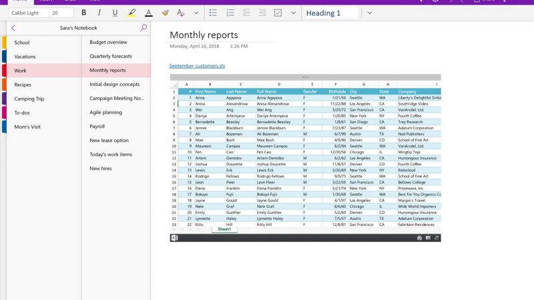Expand more paragraph options
Image resolution: width=534 pixels, height=300 pixels.
tap(293, 13)
